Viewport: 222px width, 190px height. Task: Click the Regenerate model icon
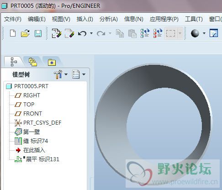[145, 33]
